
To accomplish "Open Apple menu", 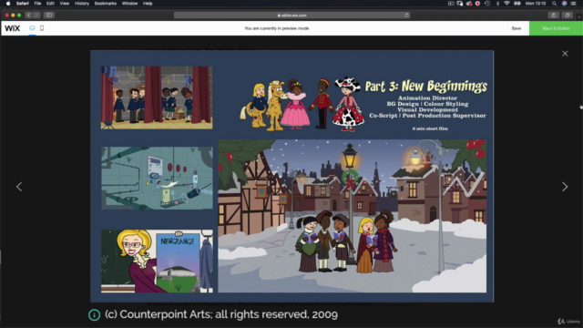I will (8, 4).
